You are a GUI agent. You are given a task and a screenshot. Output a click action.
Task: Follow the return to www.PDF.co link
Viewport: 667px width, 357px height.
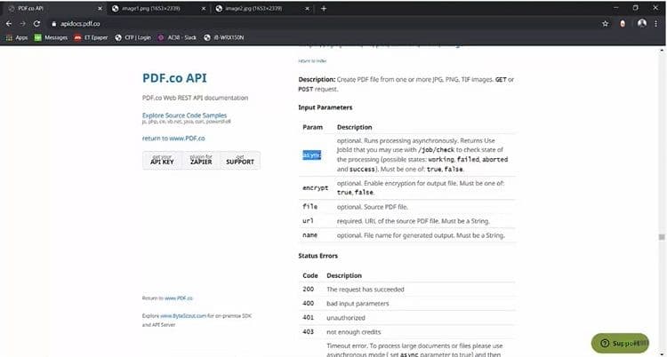pyautogui.click(x=173, y=139)
